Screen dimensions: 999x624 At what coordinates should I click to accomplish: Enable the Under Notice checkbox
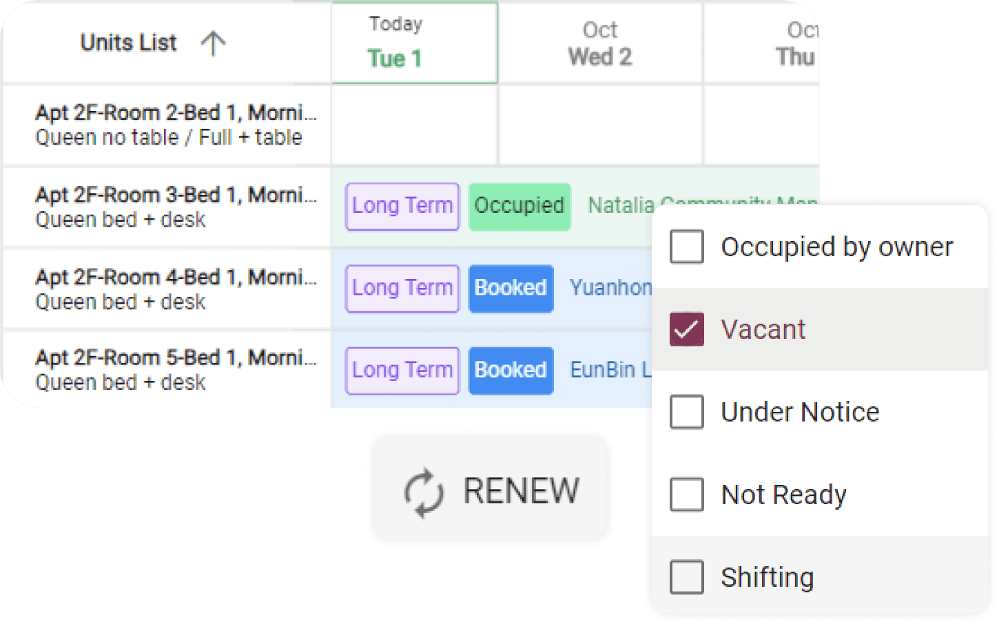click(687, 412)
